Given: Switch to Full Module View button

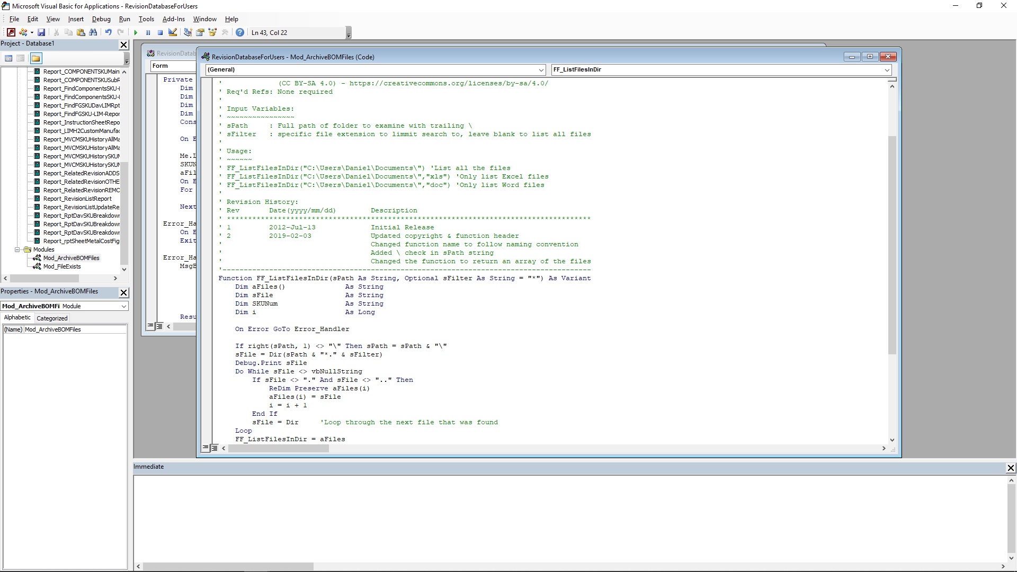Looking at the screenshot, I should pyautogui.click(x=215, y=448).
